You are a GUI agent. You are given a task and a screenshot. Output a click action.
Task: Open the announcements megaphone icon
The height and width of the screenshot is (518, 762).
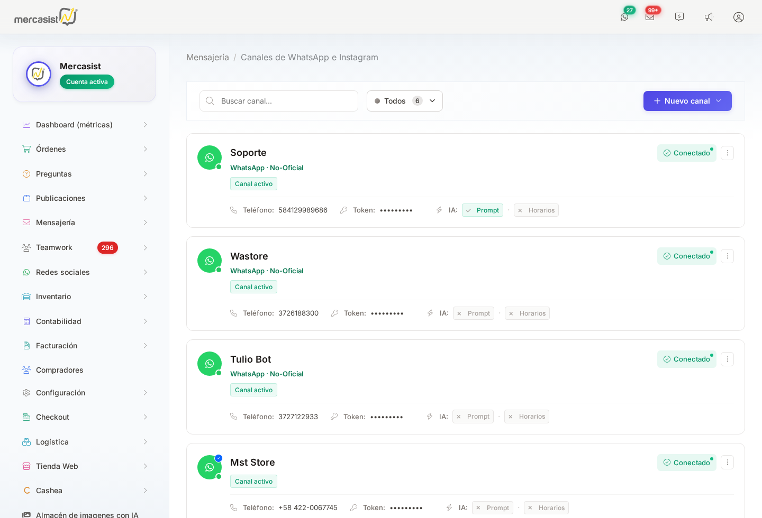pyautogui.click(x=709, y=17)
